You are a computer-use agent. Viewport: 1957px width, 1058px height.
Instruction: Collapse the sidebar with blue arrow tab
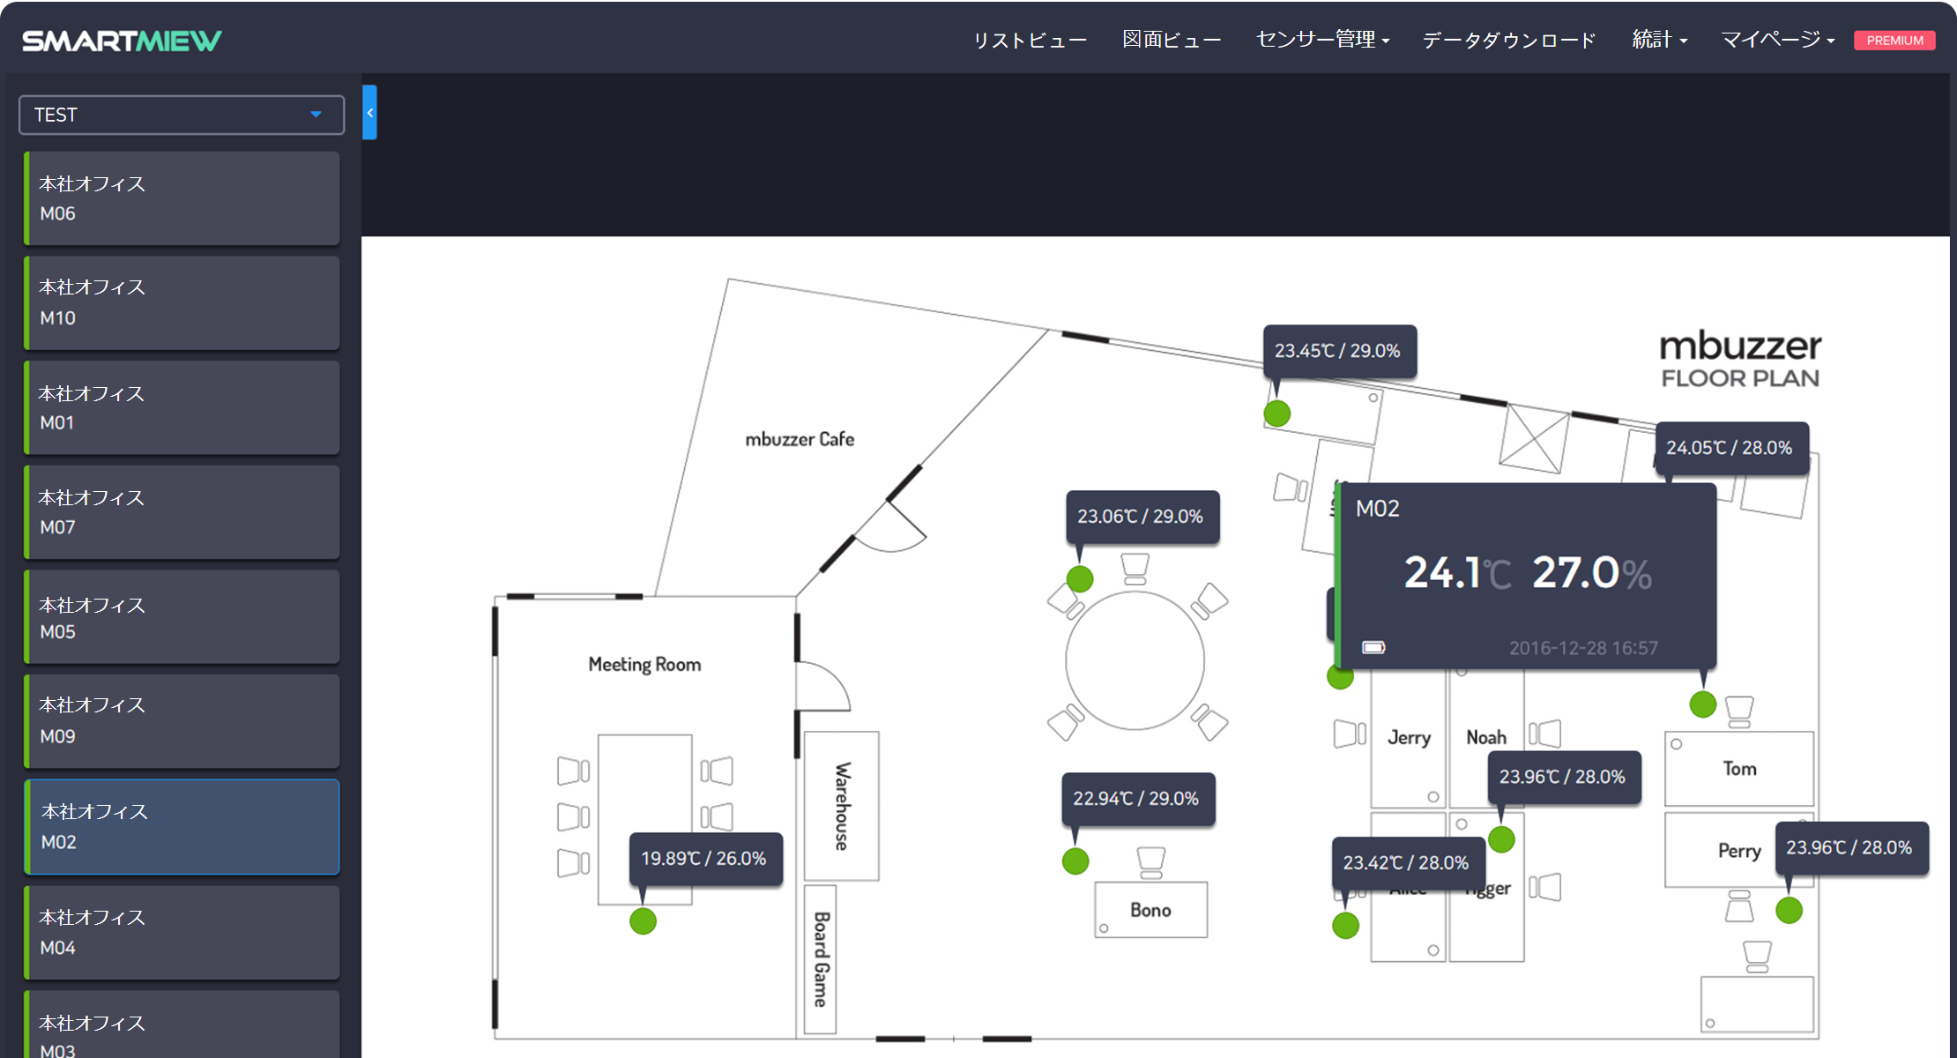369,113
